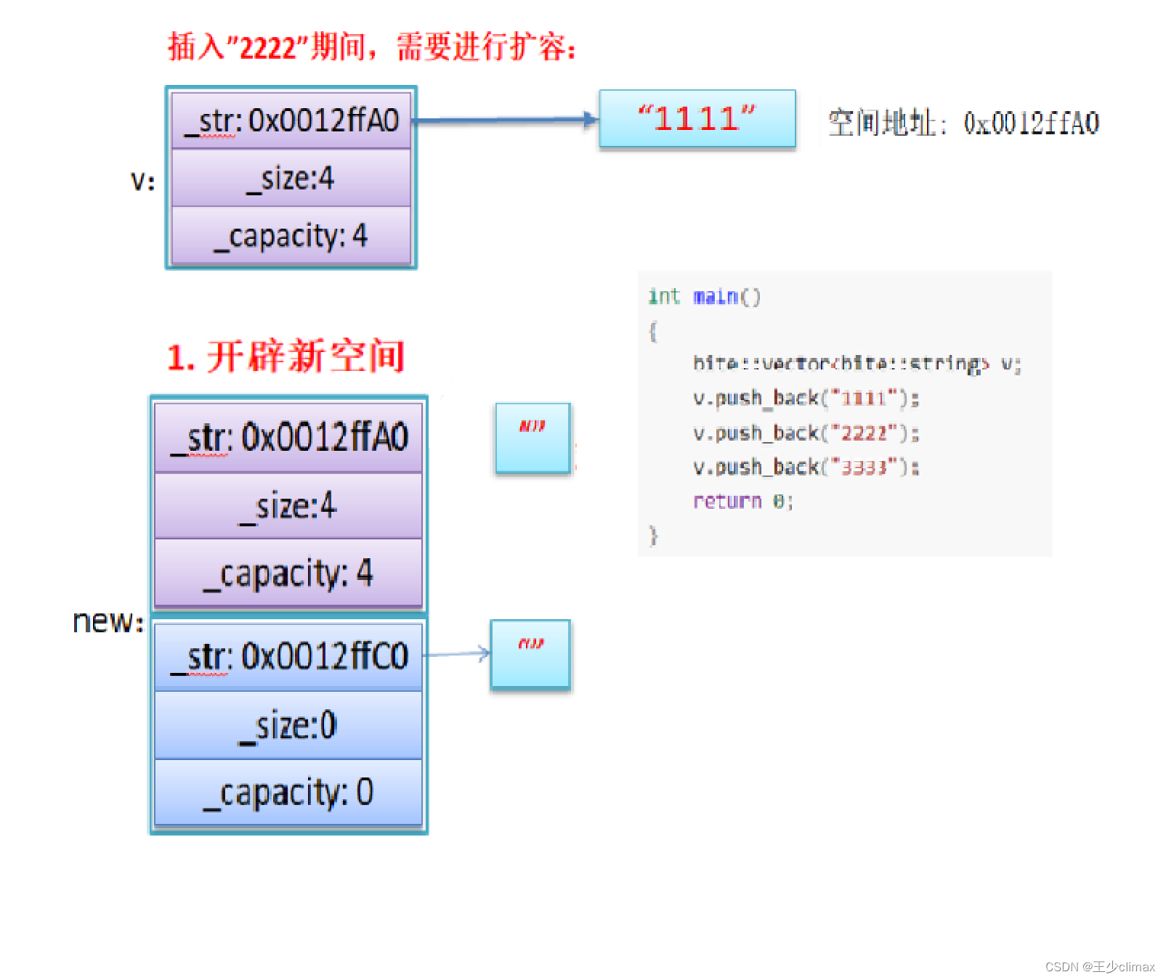
Task: Select empty string box beside purple _str cell
Action: pos(533,438)
